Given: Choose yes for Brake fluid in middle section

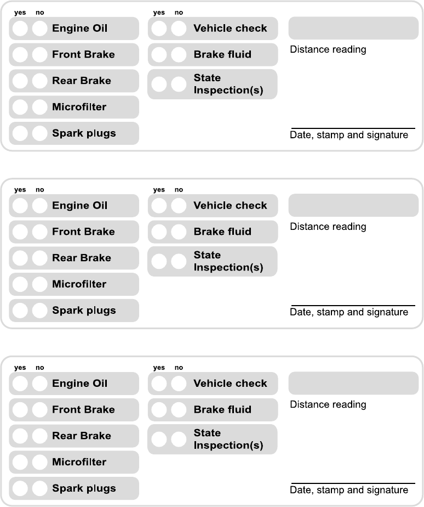Looking at the screenshot, I should pyautogui.click(x=159, y=232).
